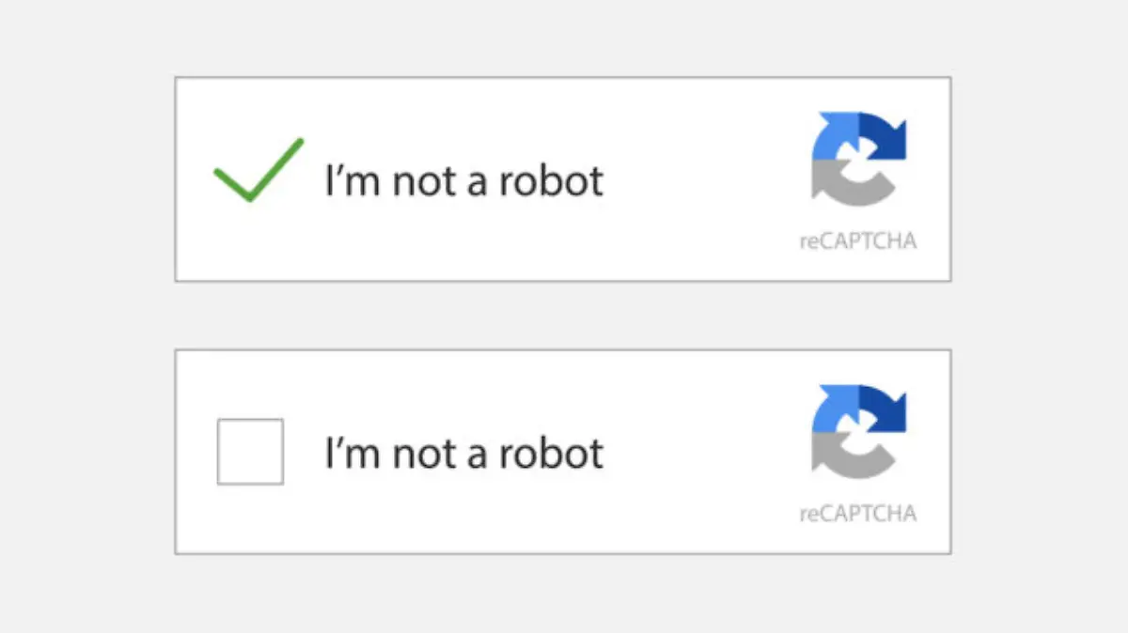This screenshot has height=633, width=1128.
Task: Click the dark blue logo arrow in the verified widget
Action: (885, 137)
